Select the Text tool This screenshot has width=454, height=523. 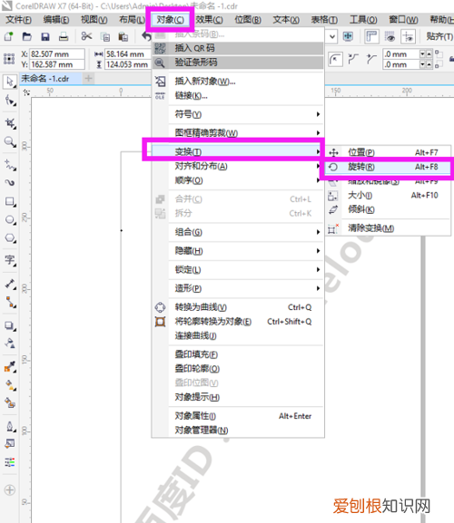10,260
